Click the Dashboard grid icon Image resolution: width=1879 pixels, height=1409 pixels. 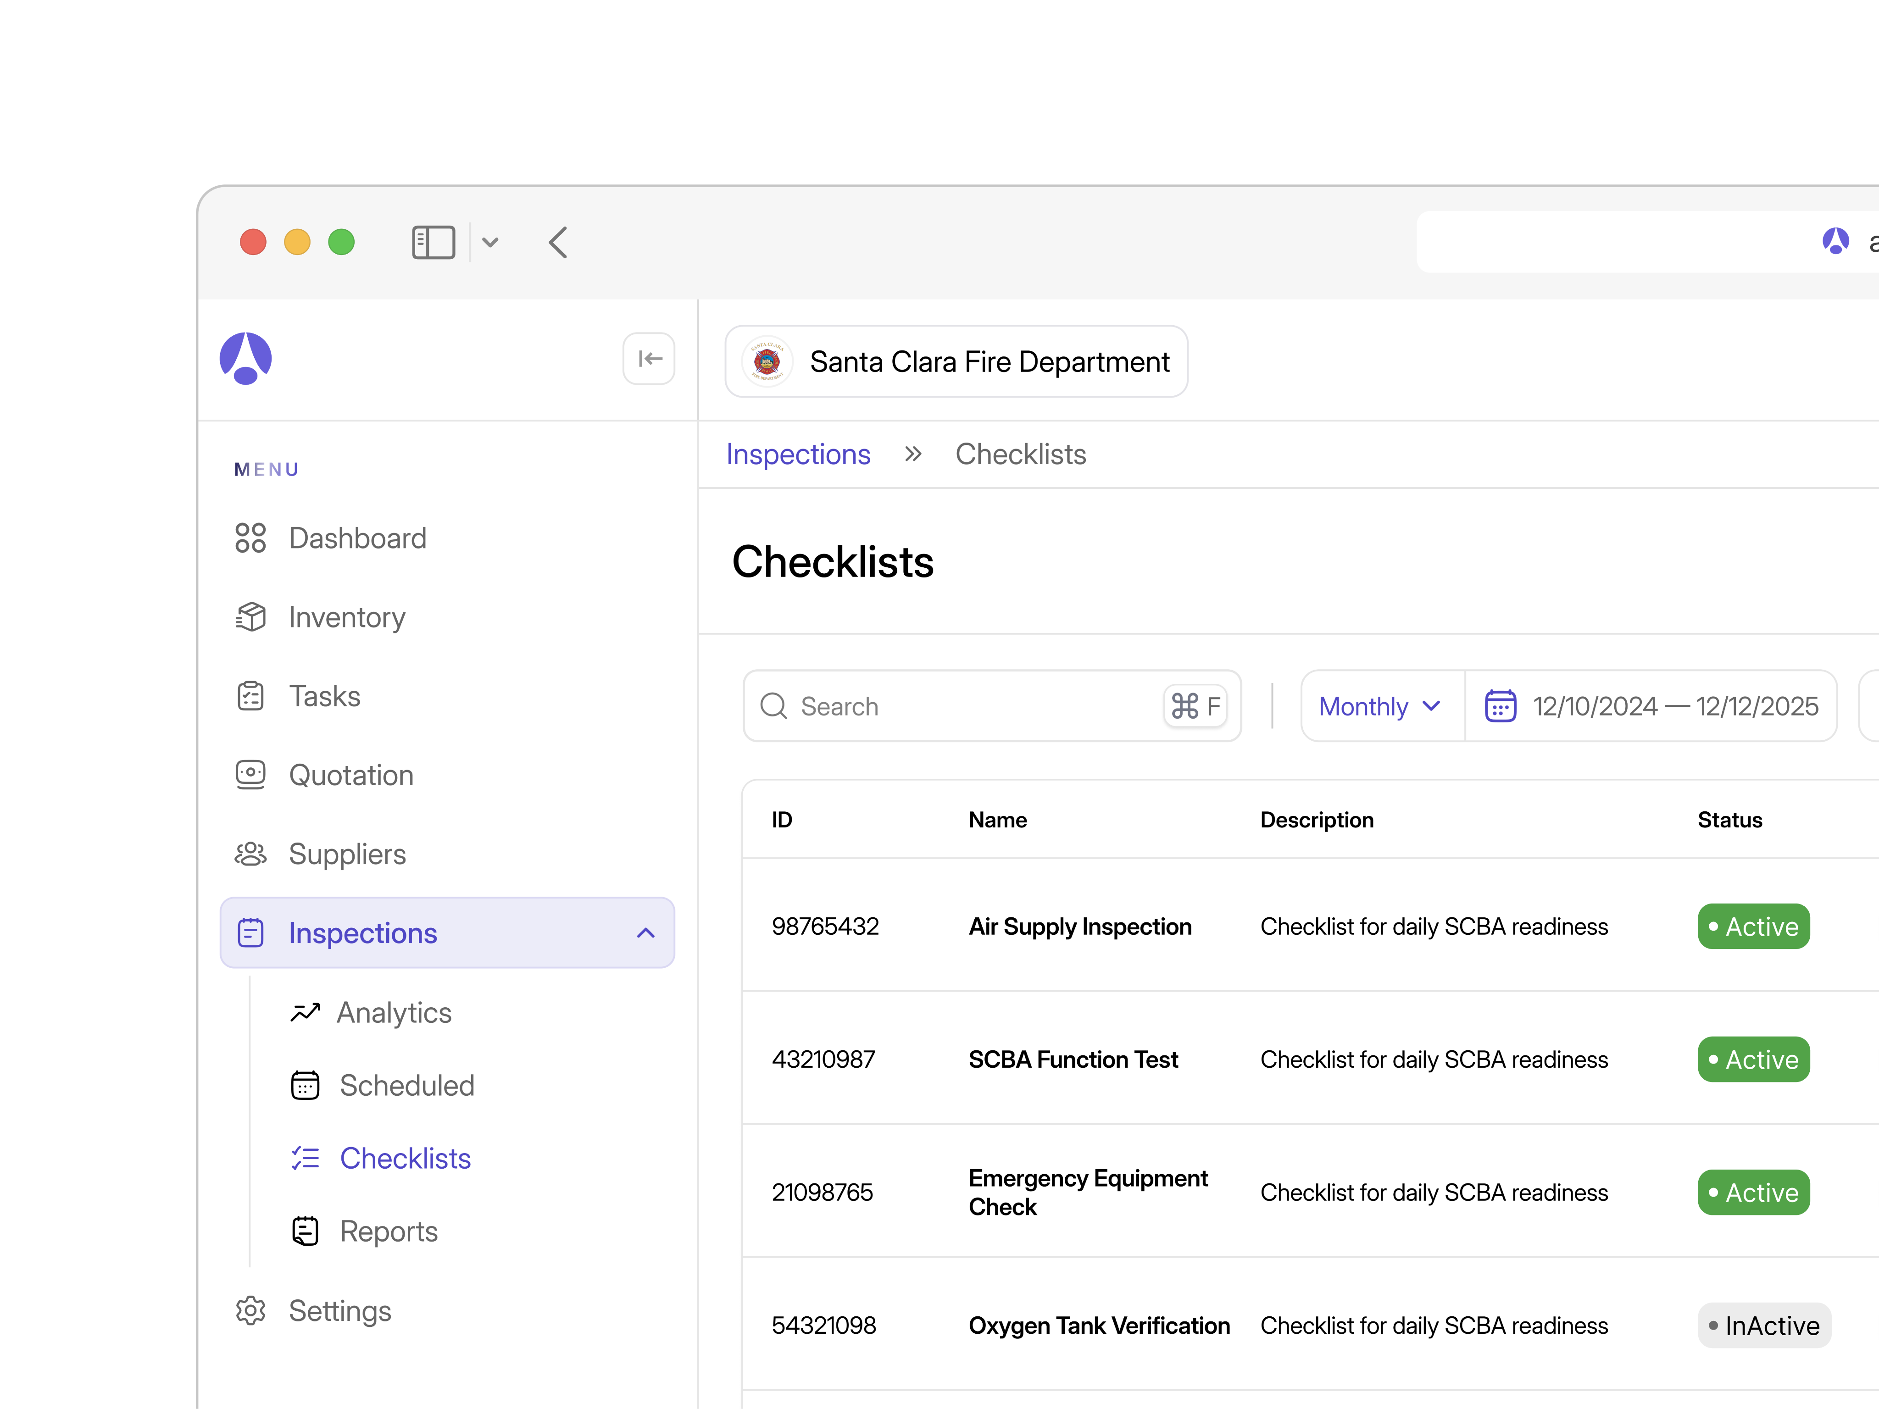click(x=250, y=538)
